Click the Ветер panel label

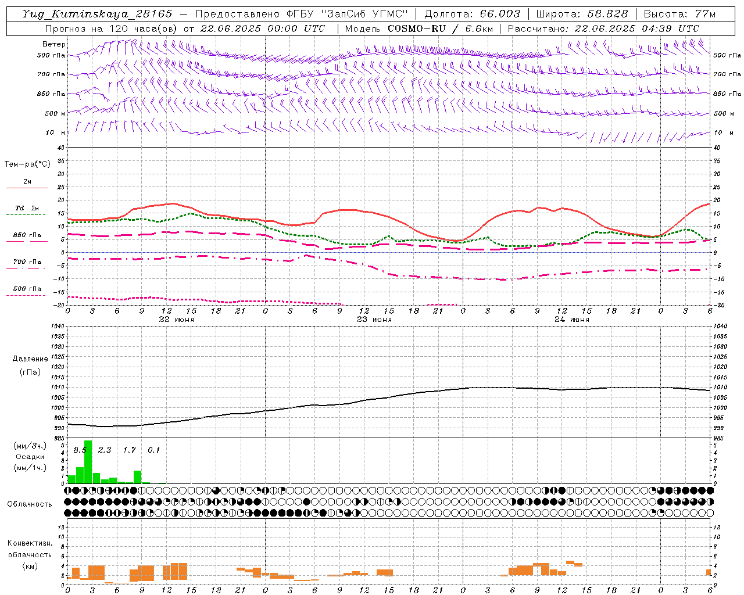tap(54, 44)
